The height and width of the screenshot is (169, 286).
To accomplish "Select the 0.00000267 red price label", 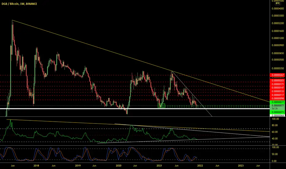I will click(278, 75).
